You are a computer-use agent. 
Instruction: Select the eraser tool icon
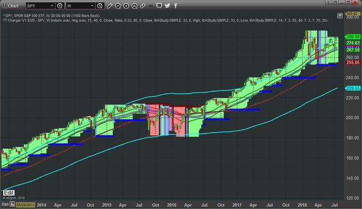143,6
